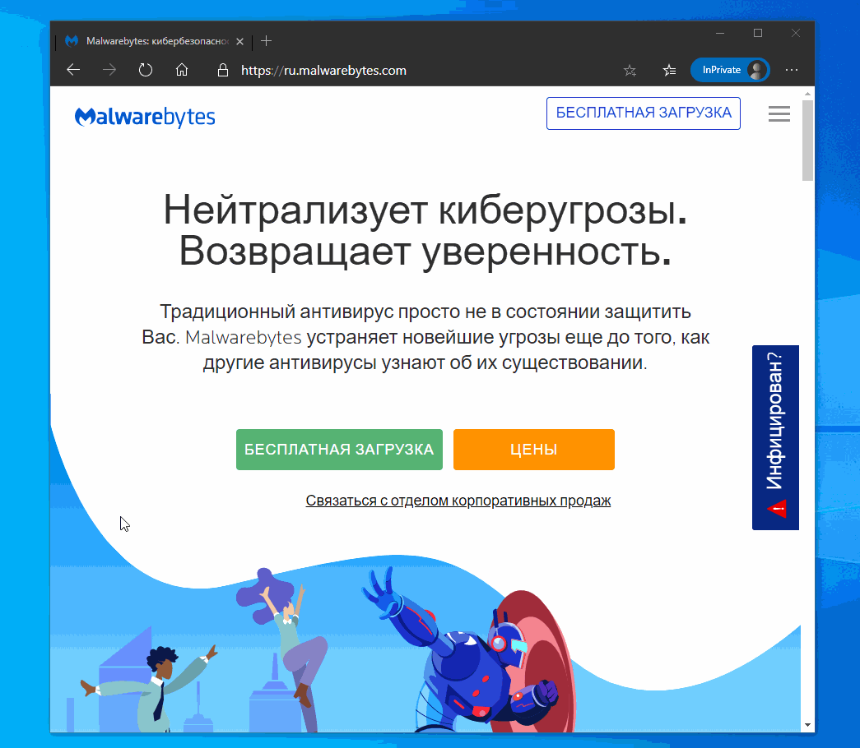Viewport: 860px width, 748px height.
Task: Open Связаться с отделом корпоративных продаж link
Action: pyautogui.click(x=458, y=501)
